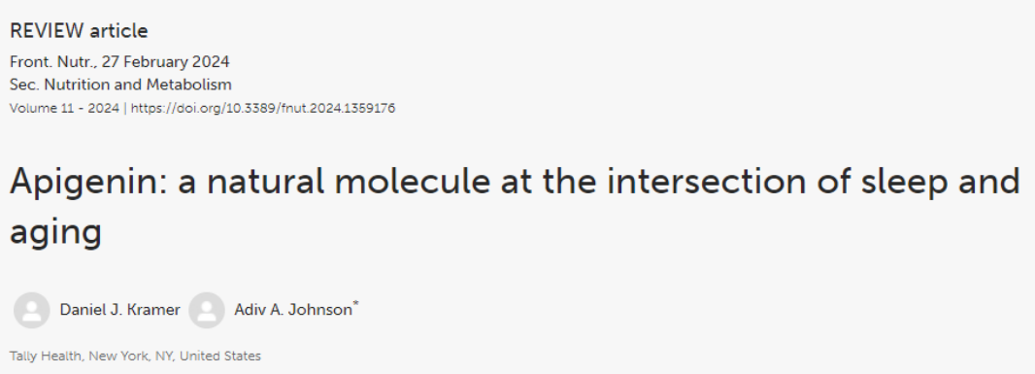
Task: Click Daniel J. Kramer's avatar icon
Action: [x=32, y=311]
